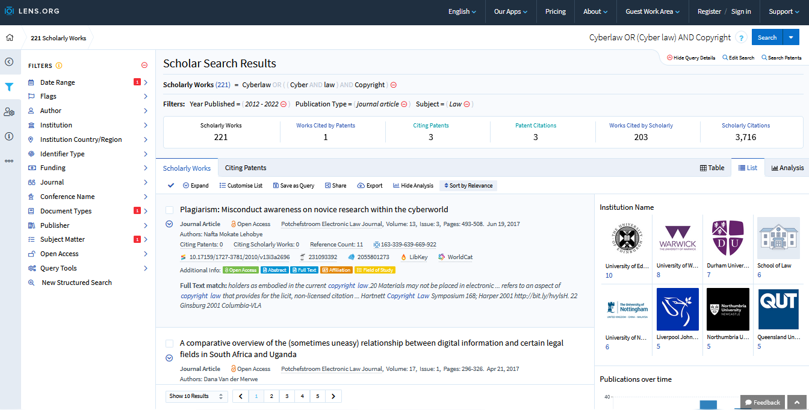This screenshot has width=809, height=410.
Task: Open the Show 10 Results page-size selector
Action: click(197, 396)
